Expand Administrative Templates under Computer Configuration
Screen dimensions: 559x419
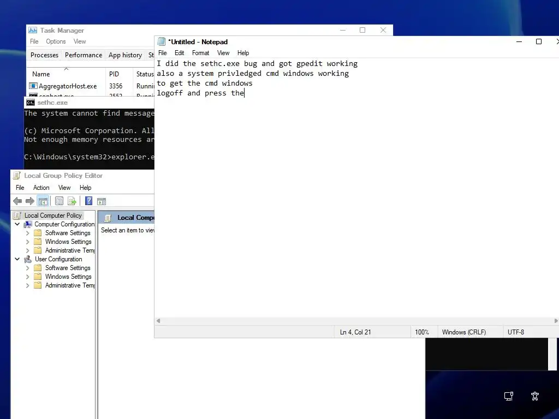[x=27, y=250]
